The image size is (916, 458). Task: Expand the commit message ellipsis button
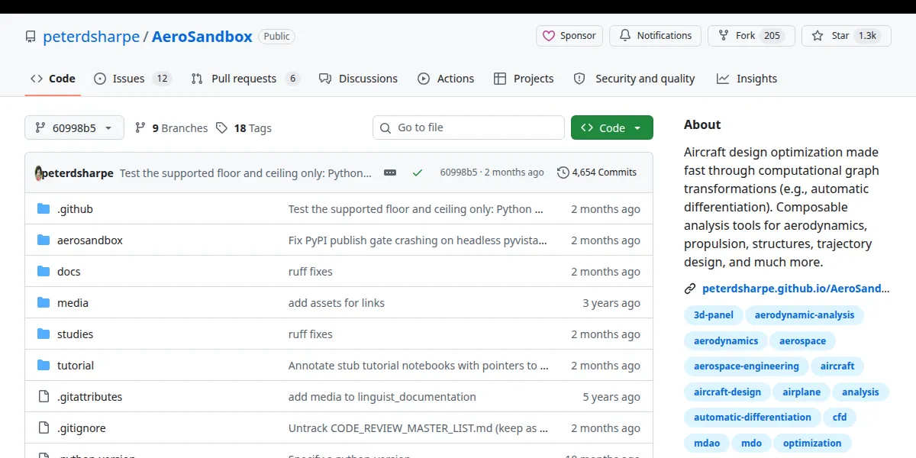[x=390, y=173]
